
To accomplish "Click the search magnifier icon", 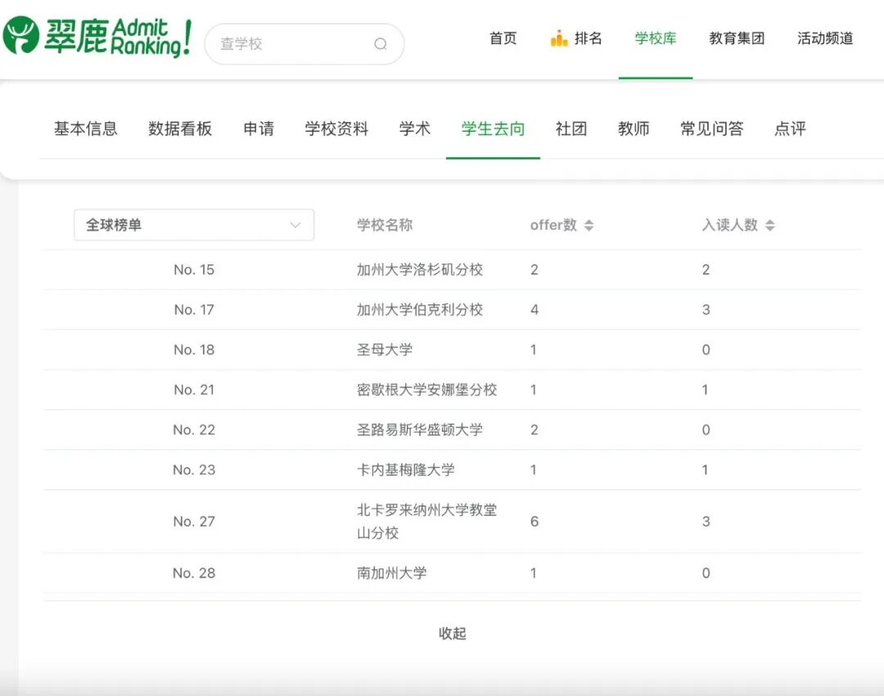I will tap(381, 44).
